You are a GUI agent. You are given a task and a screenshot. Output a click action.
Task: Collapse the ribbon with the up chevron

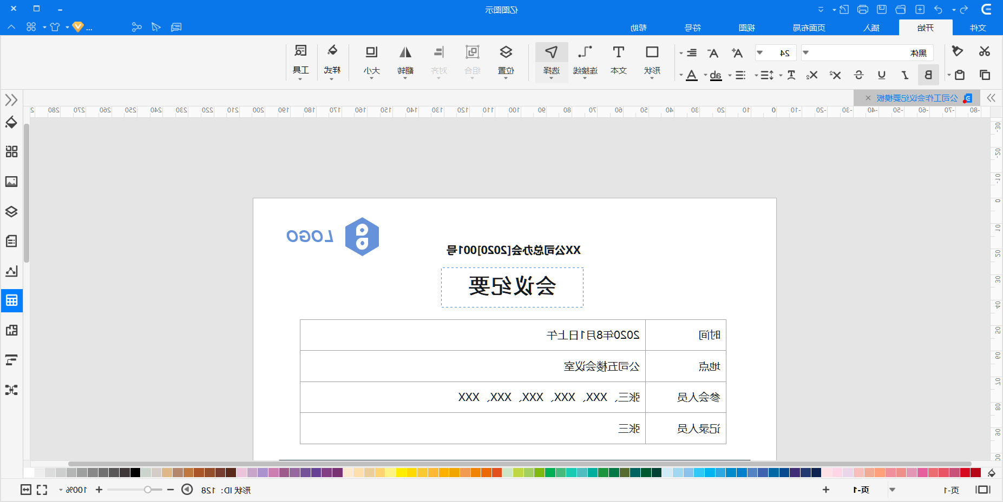[11, 27]
